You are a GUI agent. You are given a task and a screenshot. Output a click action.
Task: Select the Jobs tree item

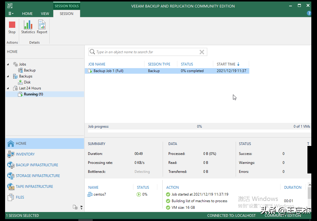[x=22, y=64]
